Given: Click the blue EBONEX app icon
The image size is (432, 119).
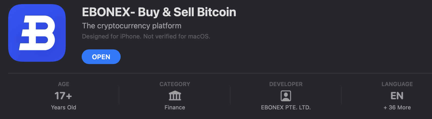Looking at the screenshot, I should pos(37,33).
